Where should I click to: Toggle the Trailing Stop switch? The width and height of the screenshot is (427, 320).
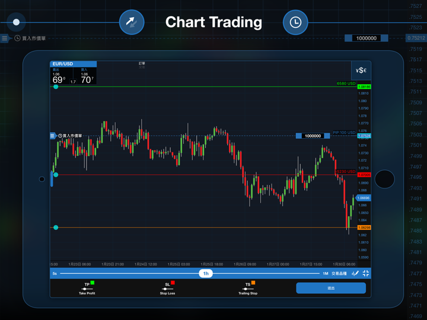[248, 289]
